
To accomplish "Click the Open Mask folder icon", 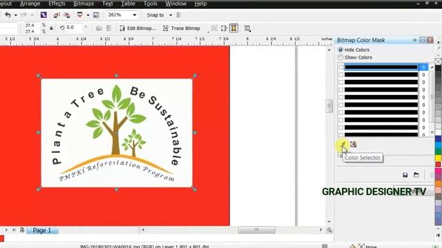I will tap(416, 175).
